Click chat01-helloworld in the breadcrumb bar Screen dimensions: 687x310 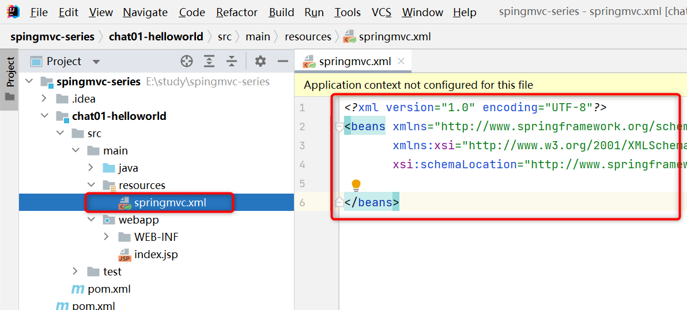[156, 37]
